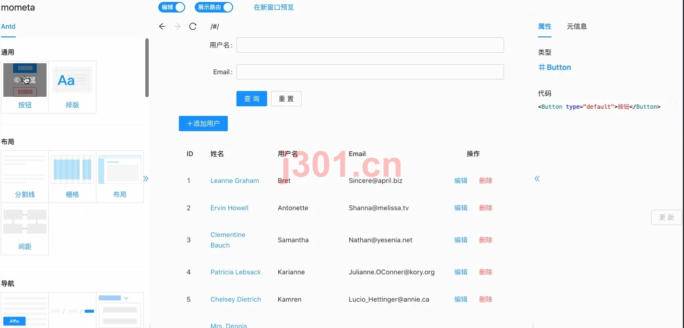Click the Sincere@april.biz email cell
This screenshot has width=684, height=328.
376,181
